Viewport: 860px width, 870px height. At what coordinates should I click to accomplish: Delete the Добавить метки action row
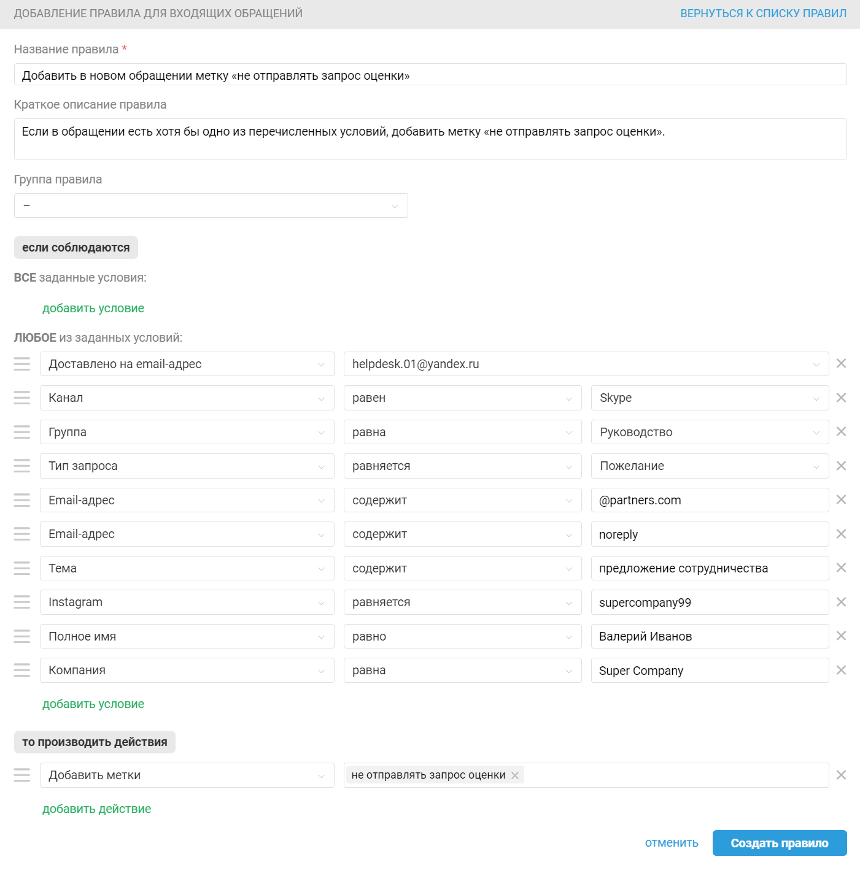pos(841,775)
